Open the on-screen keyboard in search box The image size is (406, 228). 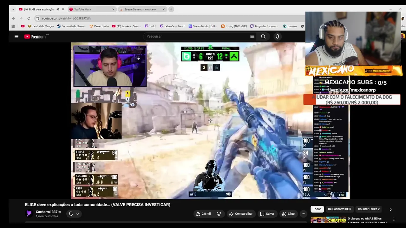tap(252, 36)
